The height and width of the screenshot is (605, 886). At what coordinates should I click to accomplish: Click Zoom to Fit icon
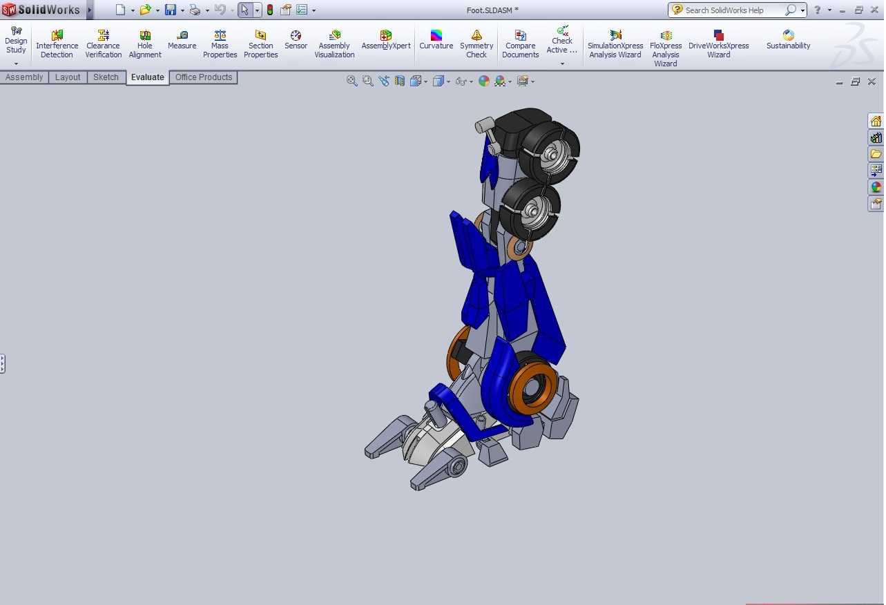[352, 81]
